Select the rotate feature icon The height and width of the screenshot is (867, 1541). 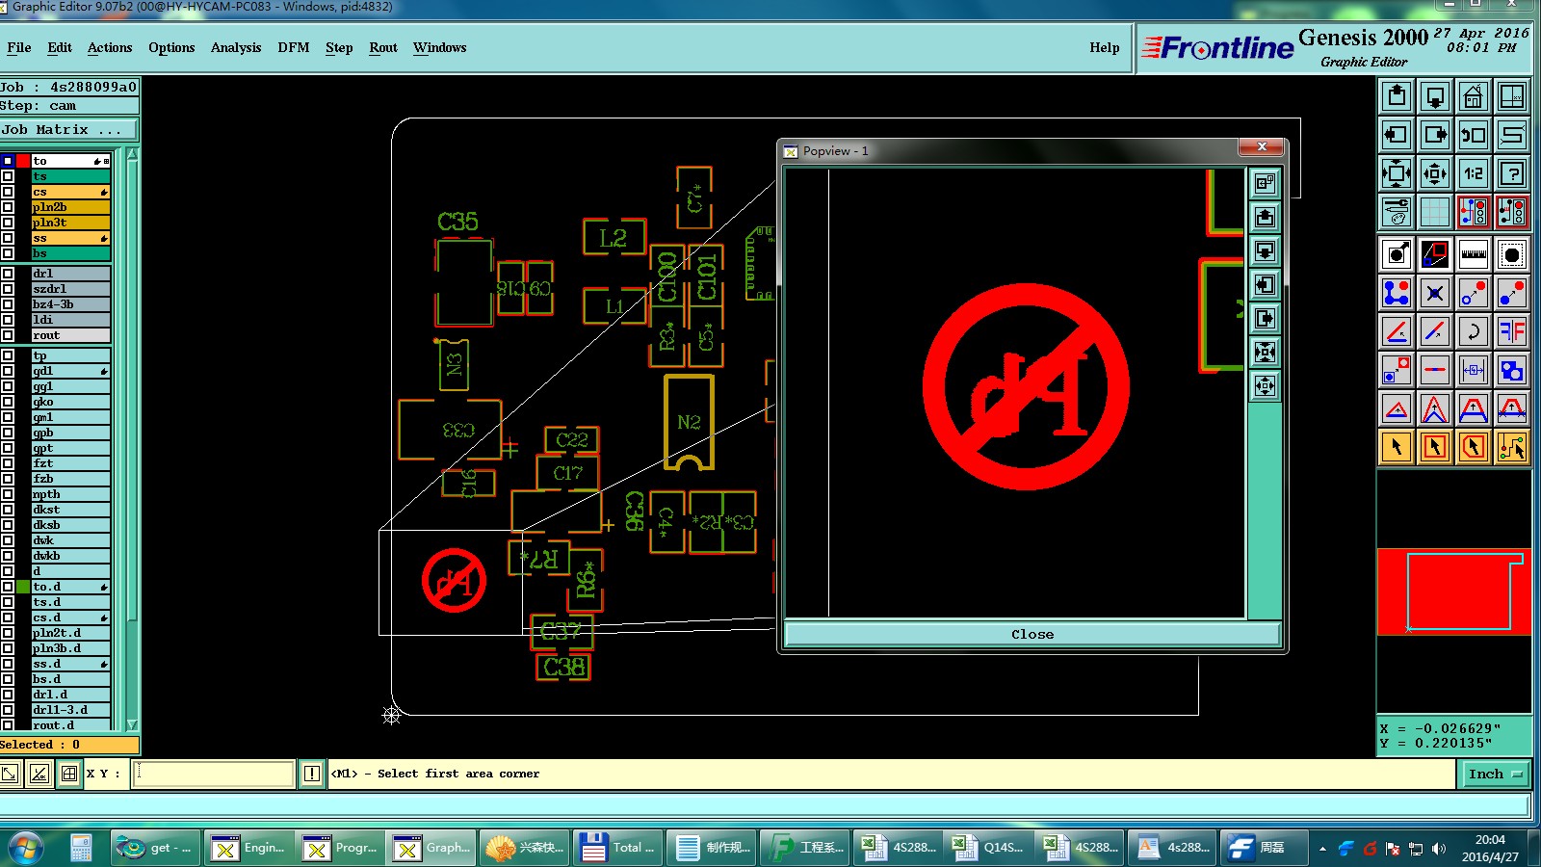pos(1474,331)
